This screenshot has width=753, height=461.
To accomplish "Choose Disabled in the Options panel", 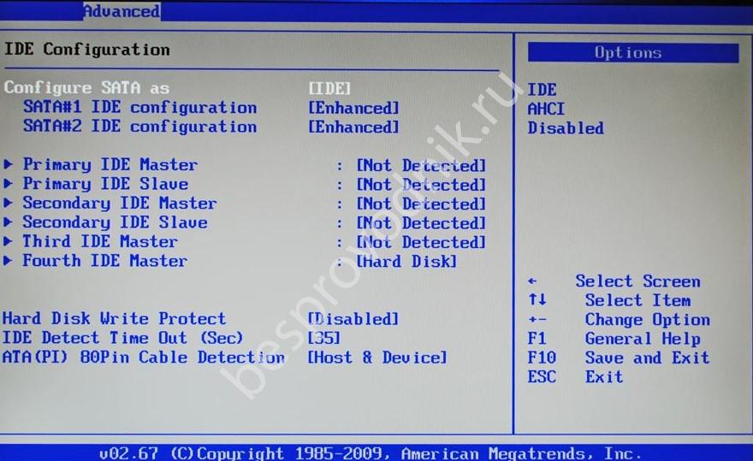I will pyautogui.click(x=566, y=128).
